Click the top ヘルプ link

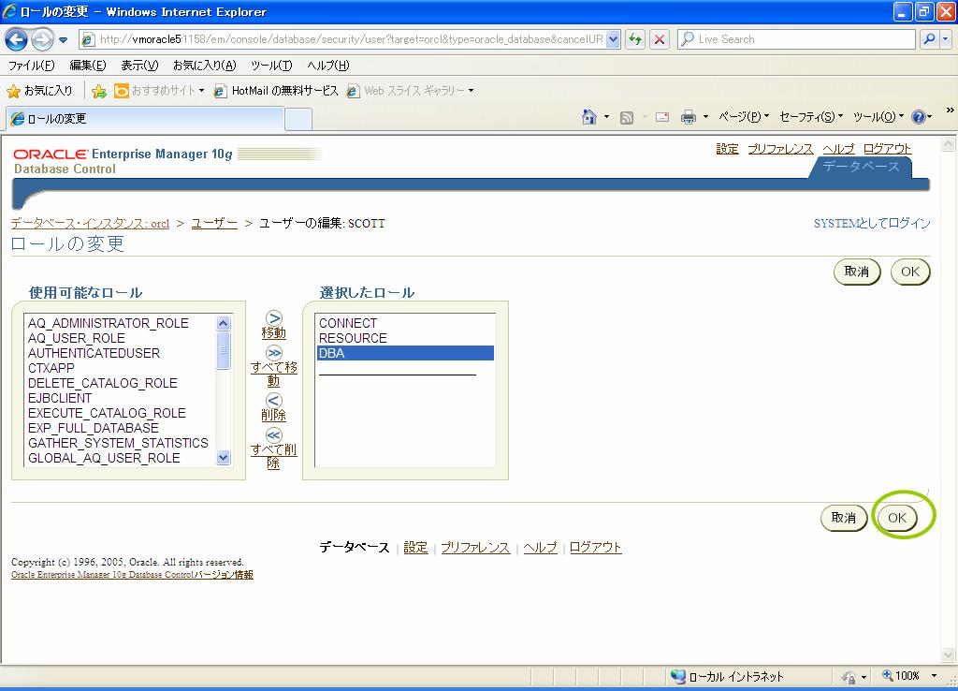pos(838,149)
